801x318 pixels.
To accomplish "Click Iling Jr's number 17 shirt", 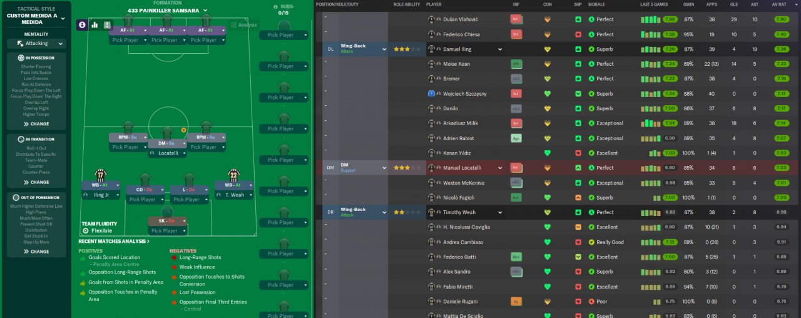I will (x=100, y=175).
